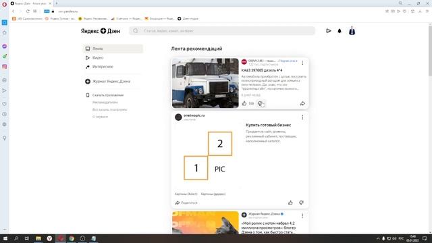432x243 pixels.
Task: Open Opera sidebar three-dot setup
Action: [5, 230]
